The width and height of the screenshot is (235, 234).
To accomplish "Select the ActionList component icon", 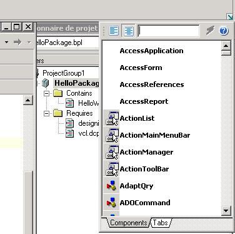I will (112, 118).
